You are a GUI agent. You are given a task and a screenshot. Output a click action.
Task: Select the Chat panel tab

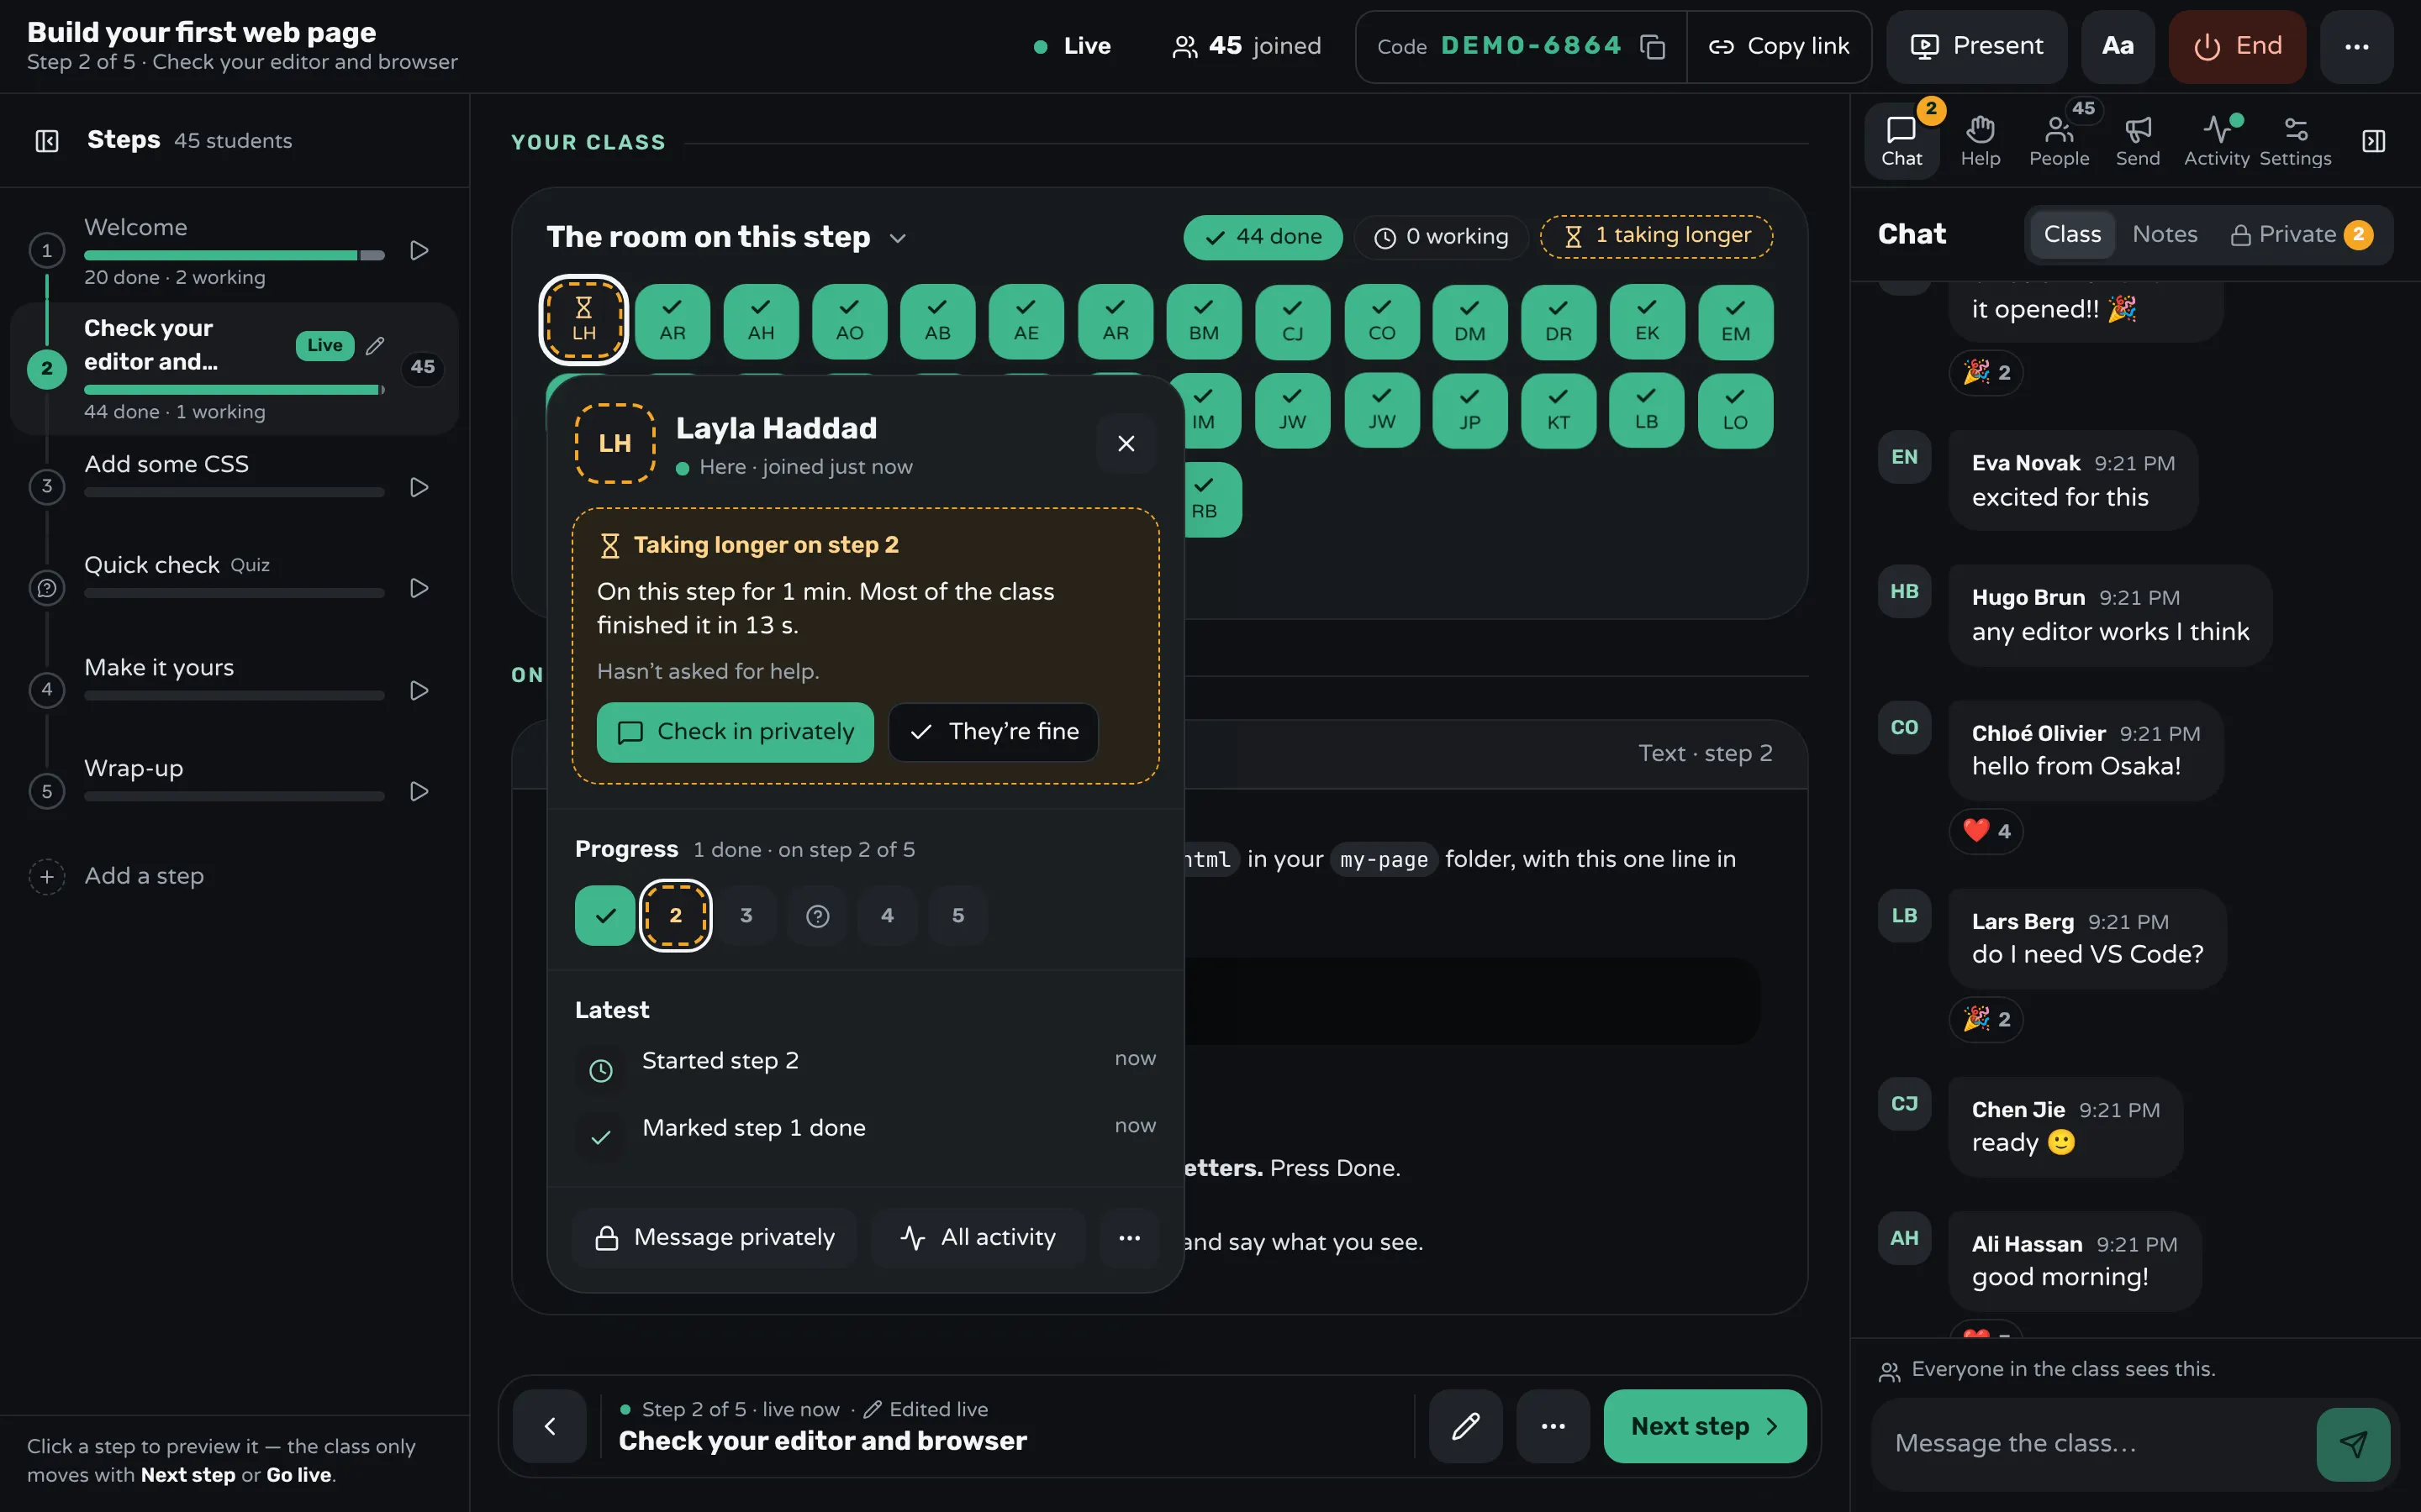click(x=1901, y=141)
